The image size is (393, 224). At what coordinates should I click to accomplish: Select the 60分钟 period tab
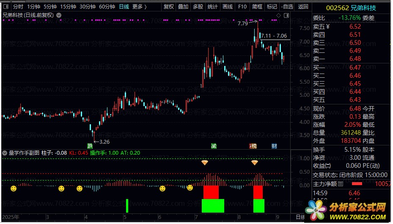coord(107,7)
